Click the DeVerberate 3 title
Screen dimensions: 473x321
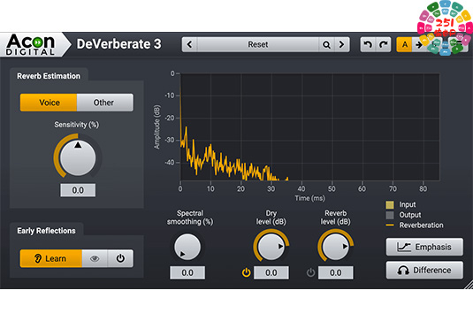(x=118, y=44)
